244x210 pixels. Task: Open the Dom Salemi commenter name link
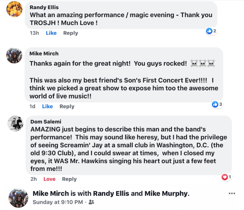pyautogui.click(x=46, y=122)
